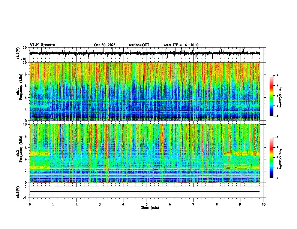Click the "-4" label on ch.2 color bar

click(277, 147)
